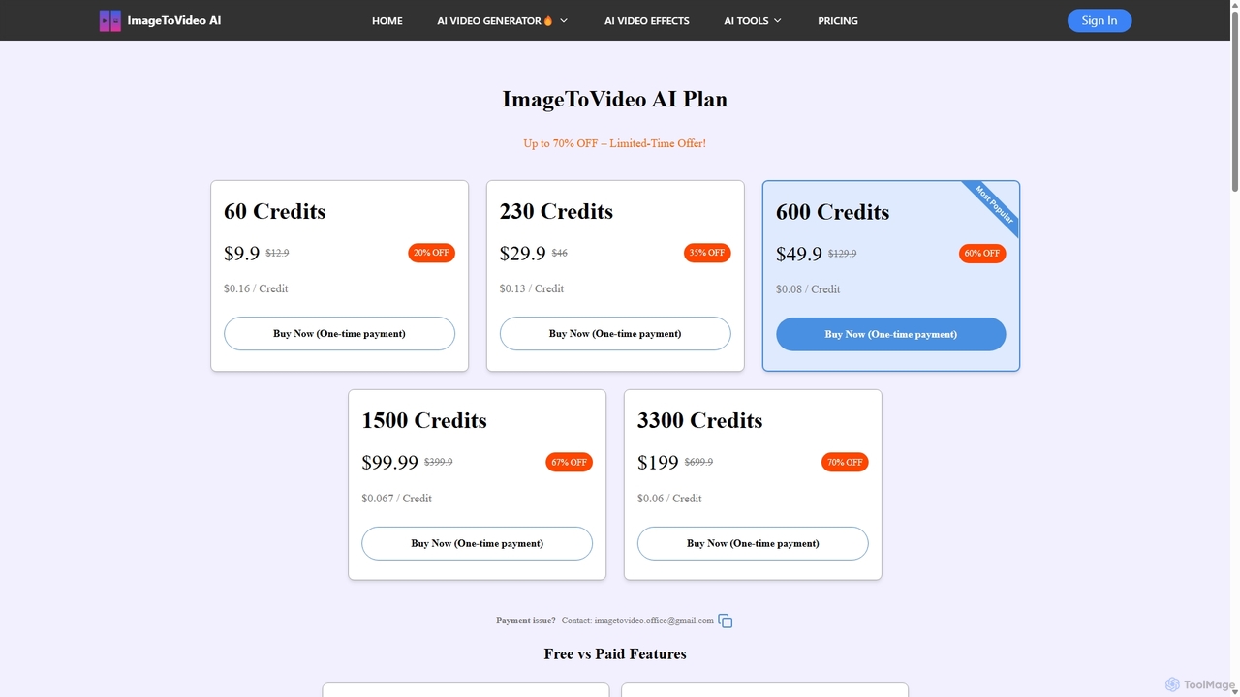Image resolution: width=1240 pixels, height=697 pixels.
Task: Copy the contact email with copy icon
Action: point(726,621)
